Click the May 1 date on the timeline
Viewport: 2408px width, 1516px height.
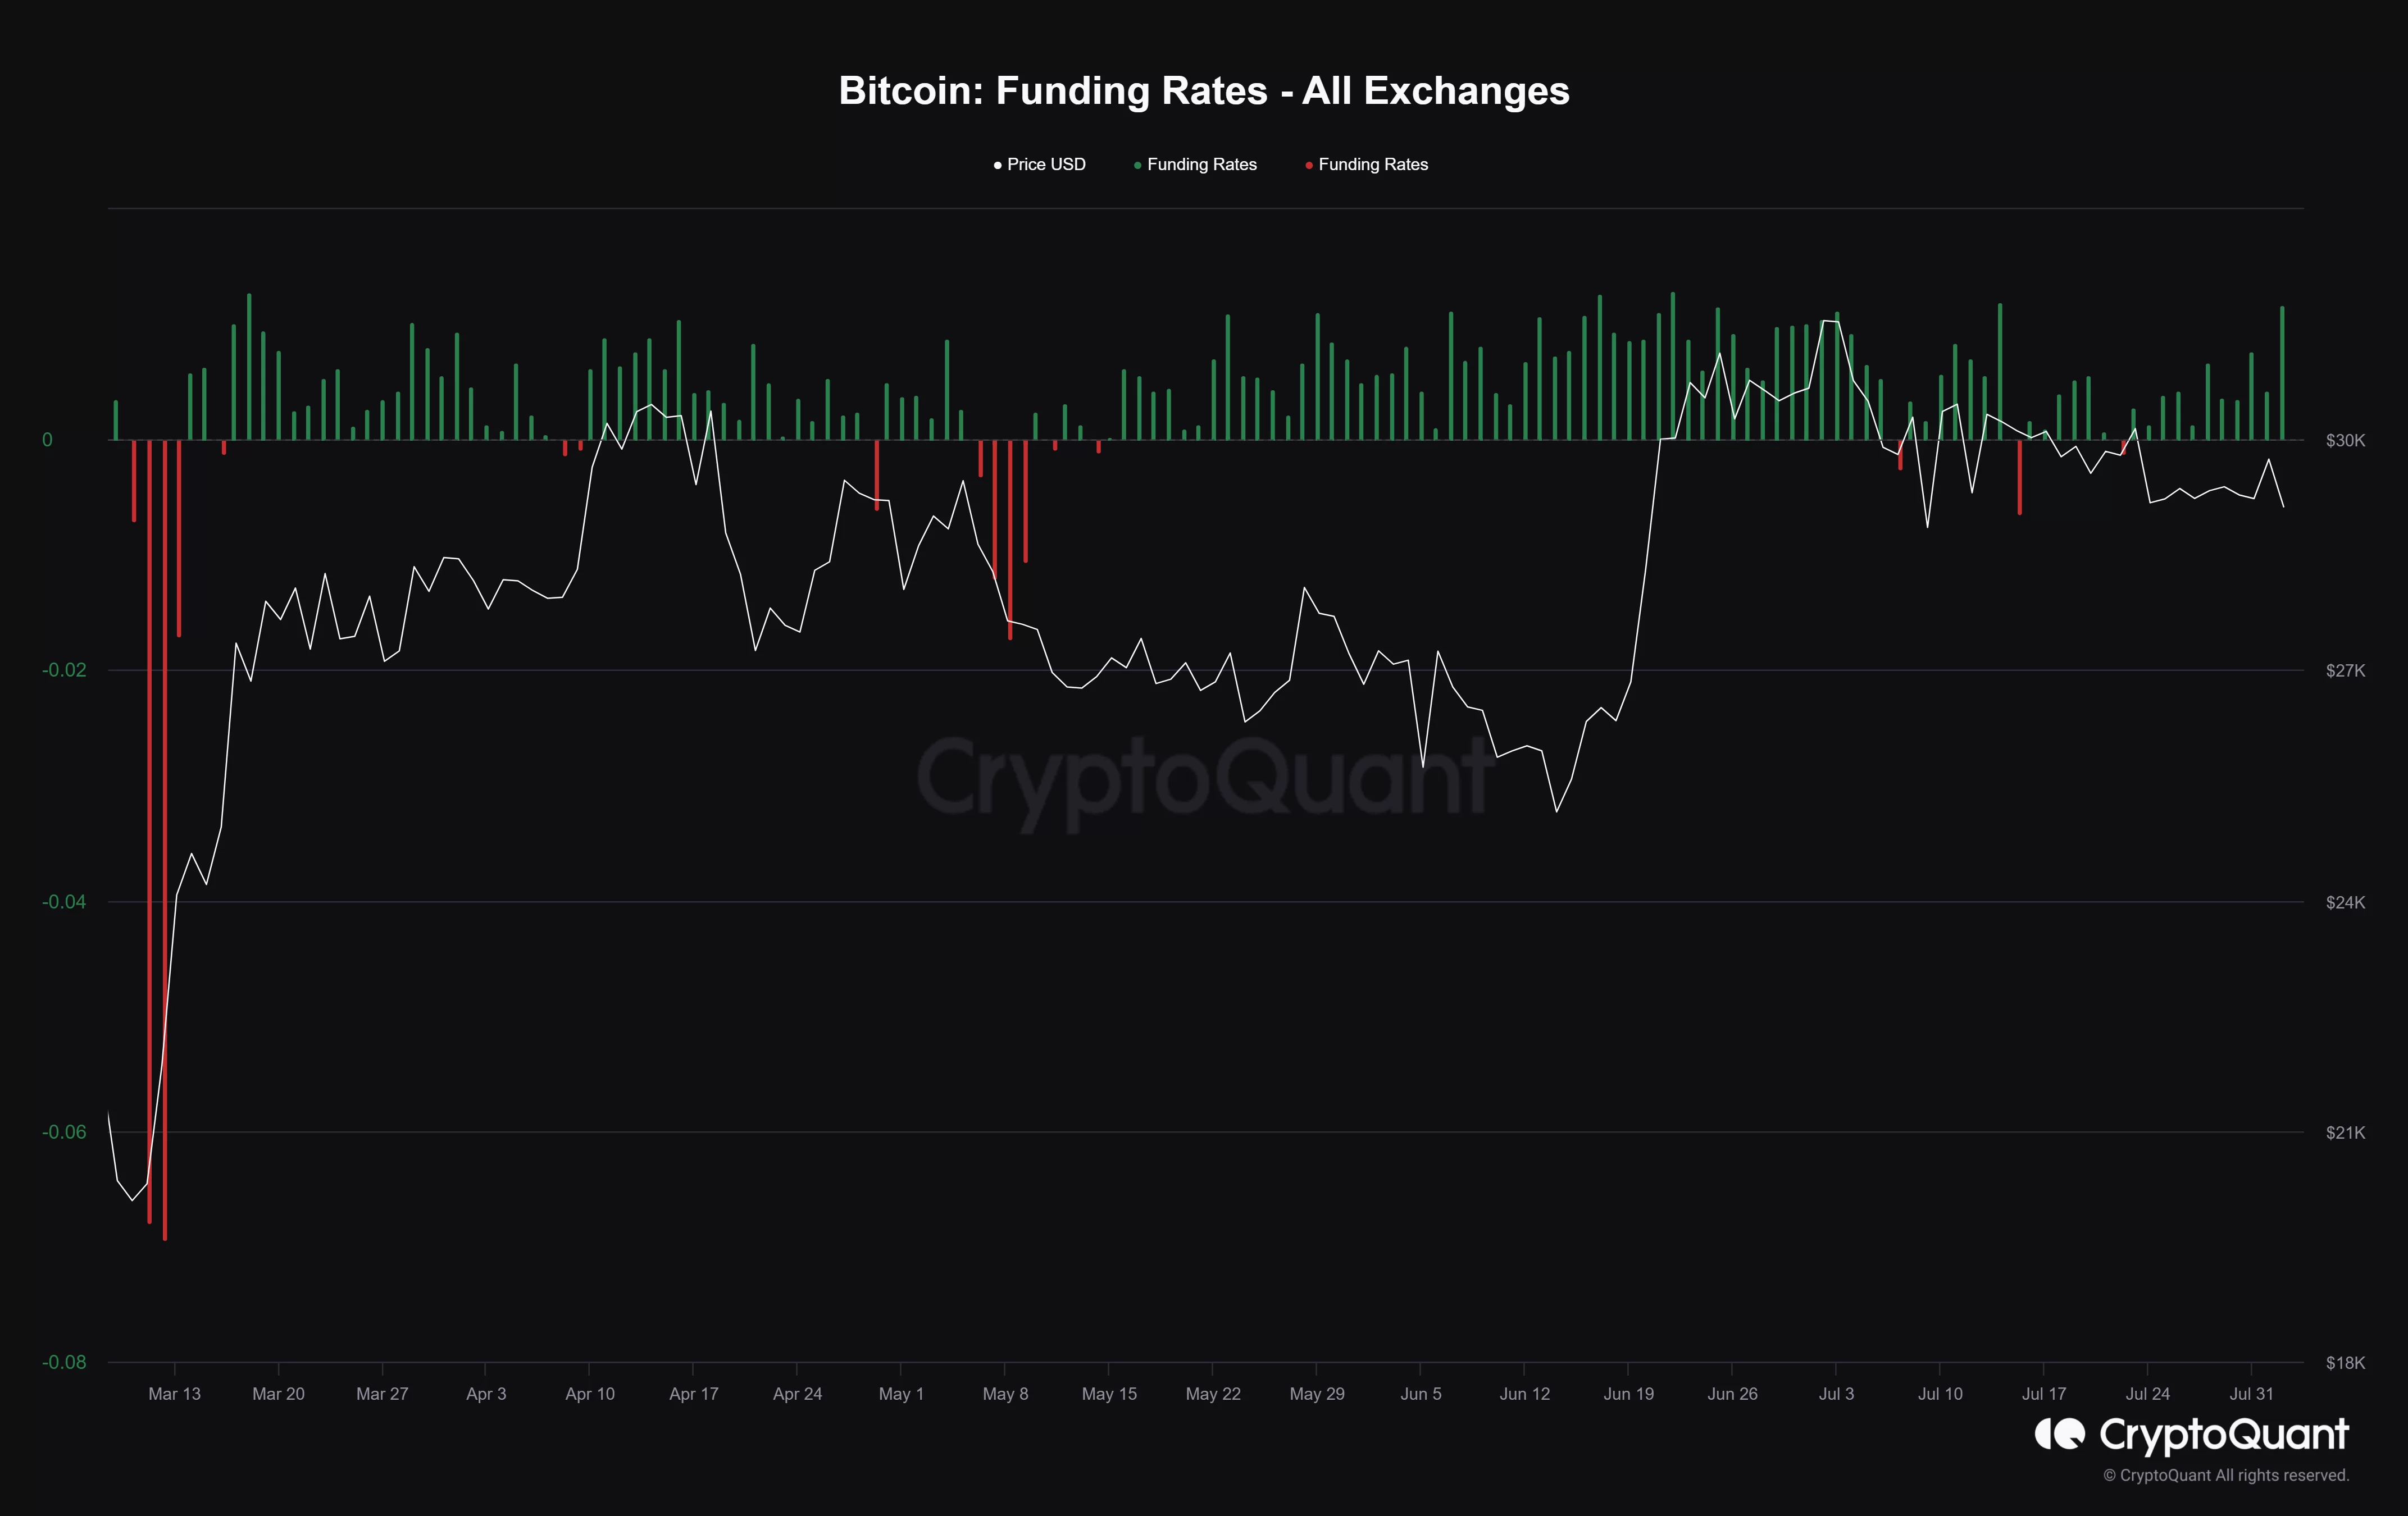(x=901, y=1393)
